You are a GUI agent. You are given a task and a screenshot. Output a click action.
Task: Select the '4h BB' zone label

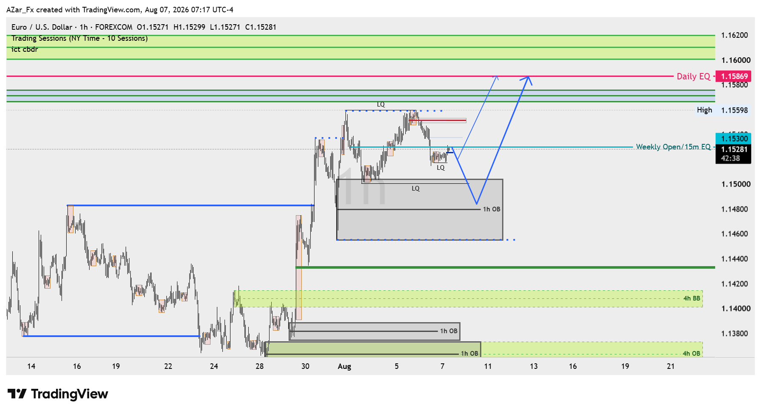[x=692, y=298]
